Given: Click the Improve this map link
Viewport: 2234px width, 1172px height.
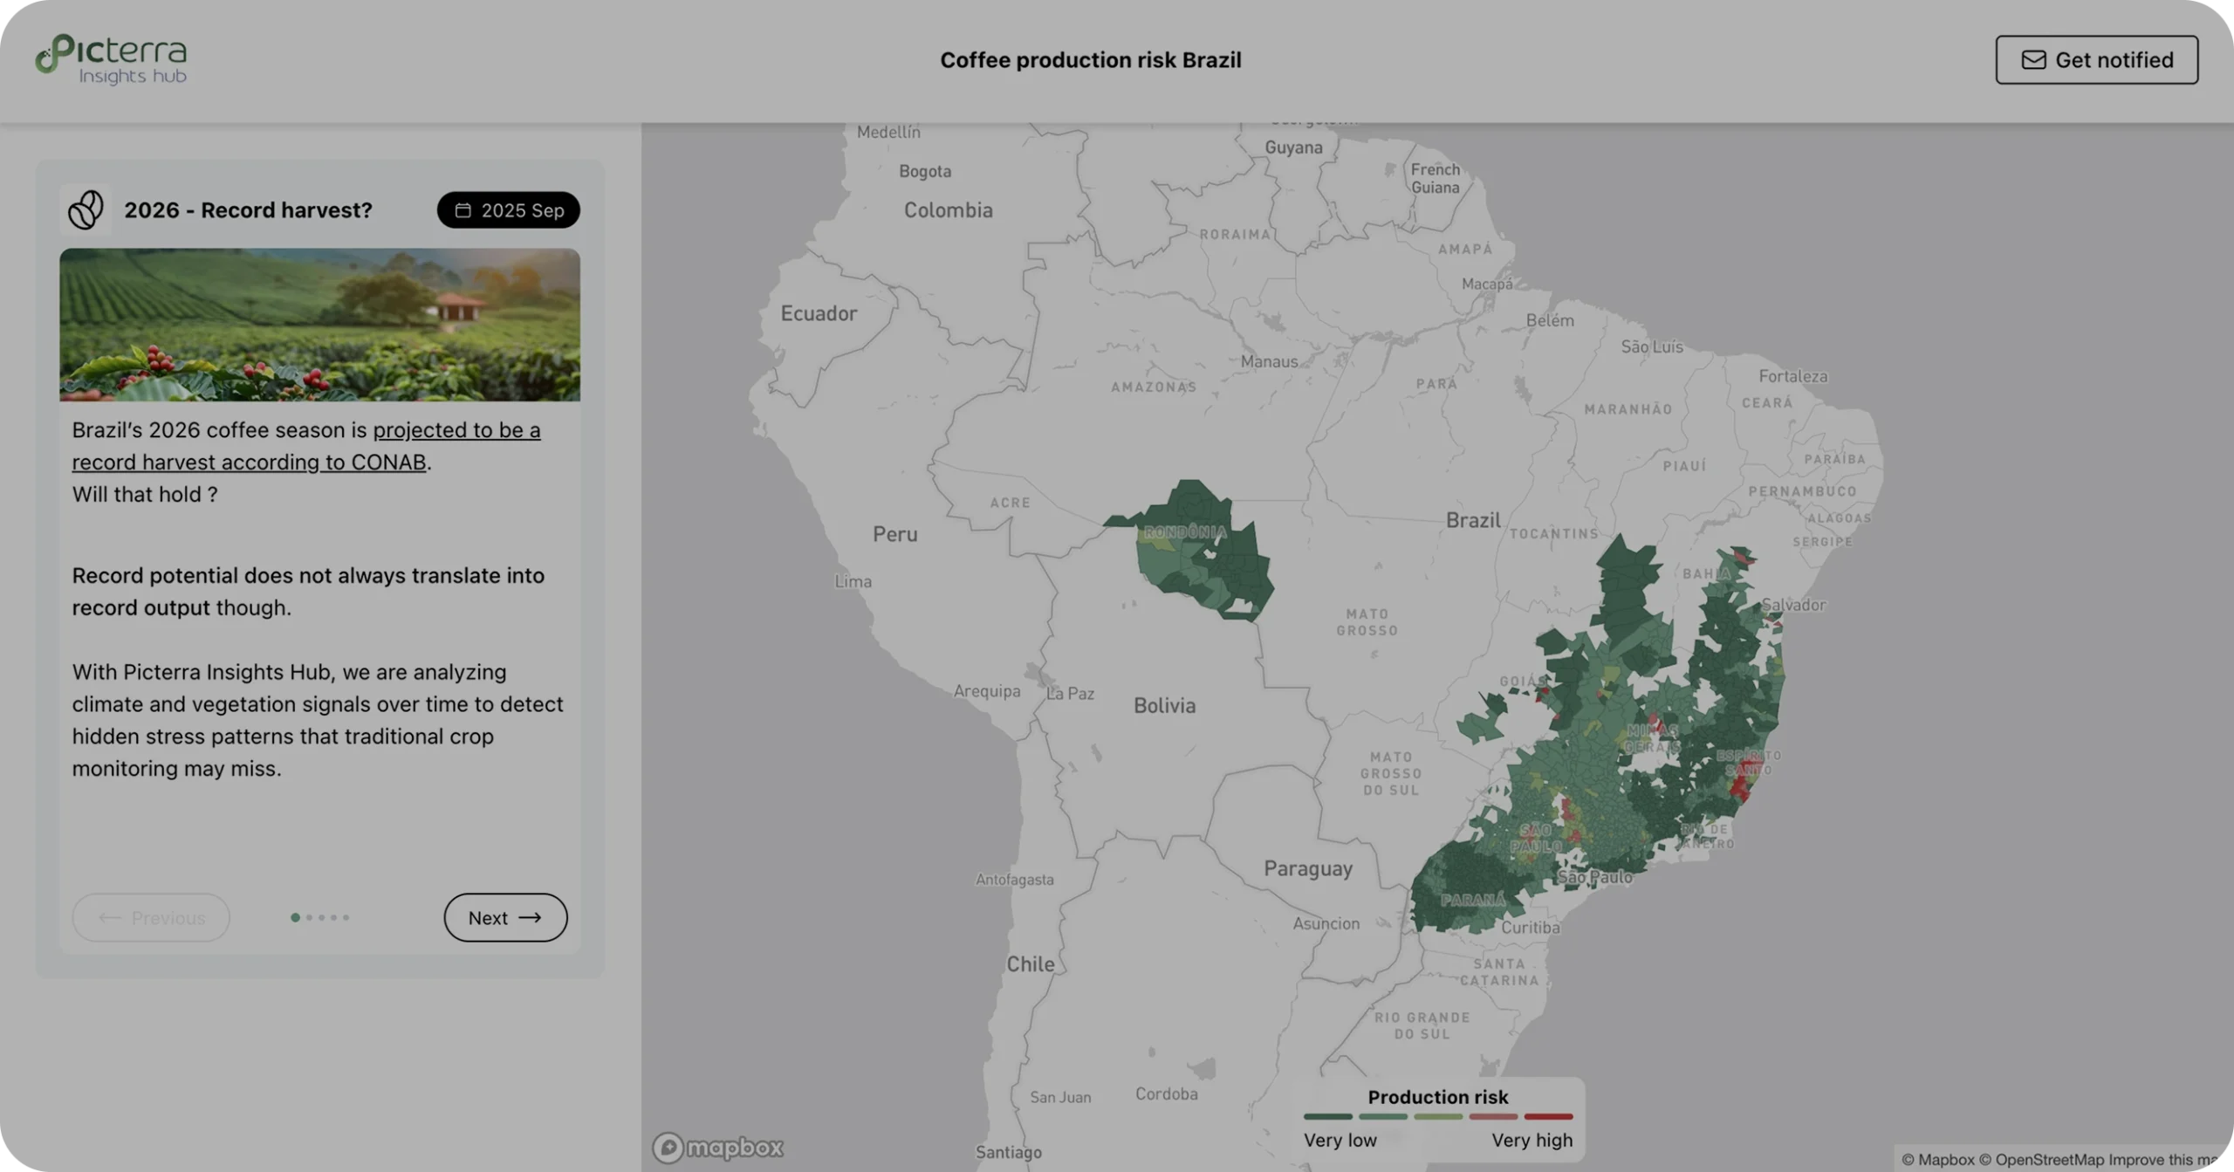Looking at the screenshot, I should pos(2164,1160).
